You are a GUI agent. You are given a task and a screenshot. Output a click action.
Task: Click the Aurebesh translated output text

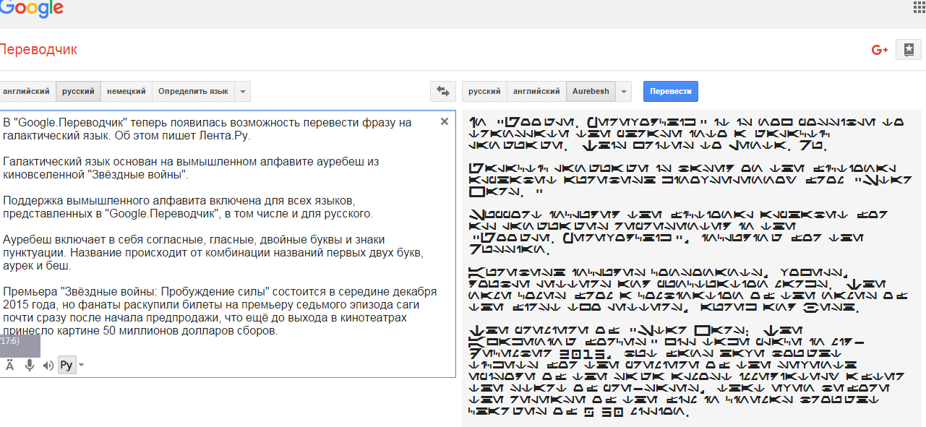coord(692,267)
